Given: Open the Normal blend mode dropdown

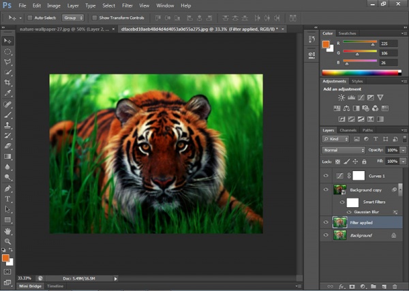Looking at the screenshot, I should pyautogui.click(x=344, y=150).
